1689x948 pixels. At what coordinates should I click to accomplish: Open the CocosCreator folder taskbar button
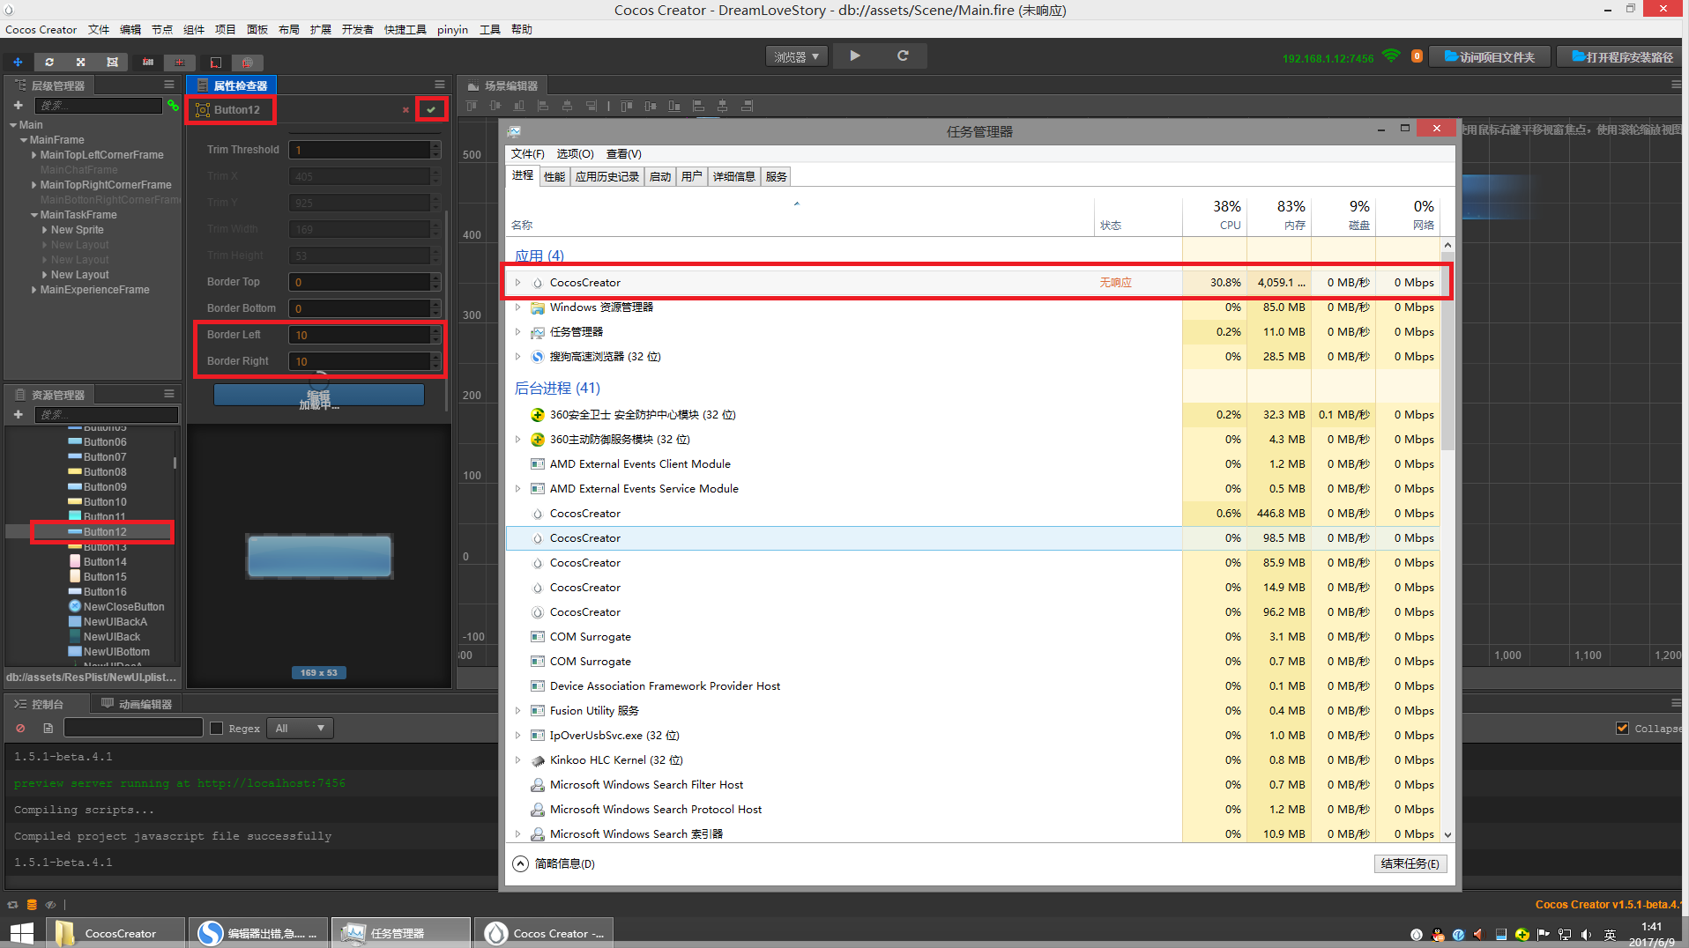[115, 933]
